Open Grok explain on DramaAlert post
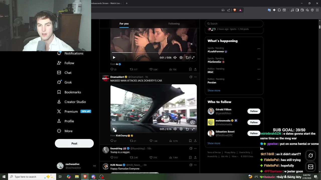 tap(191, 77)
